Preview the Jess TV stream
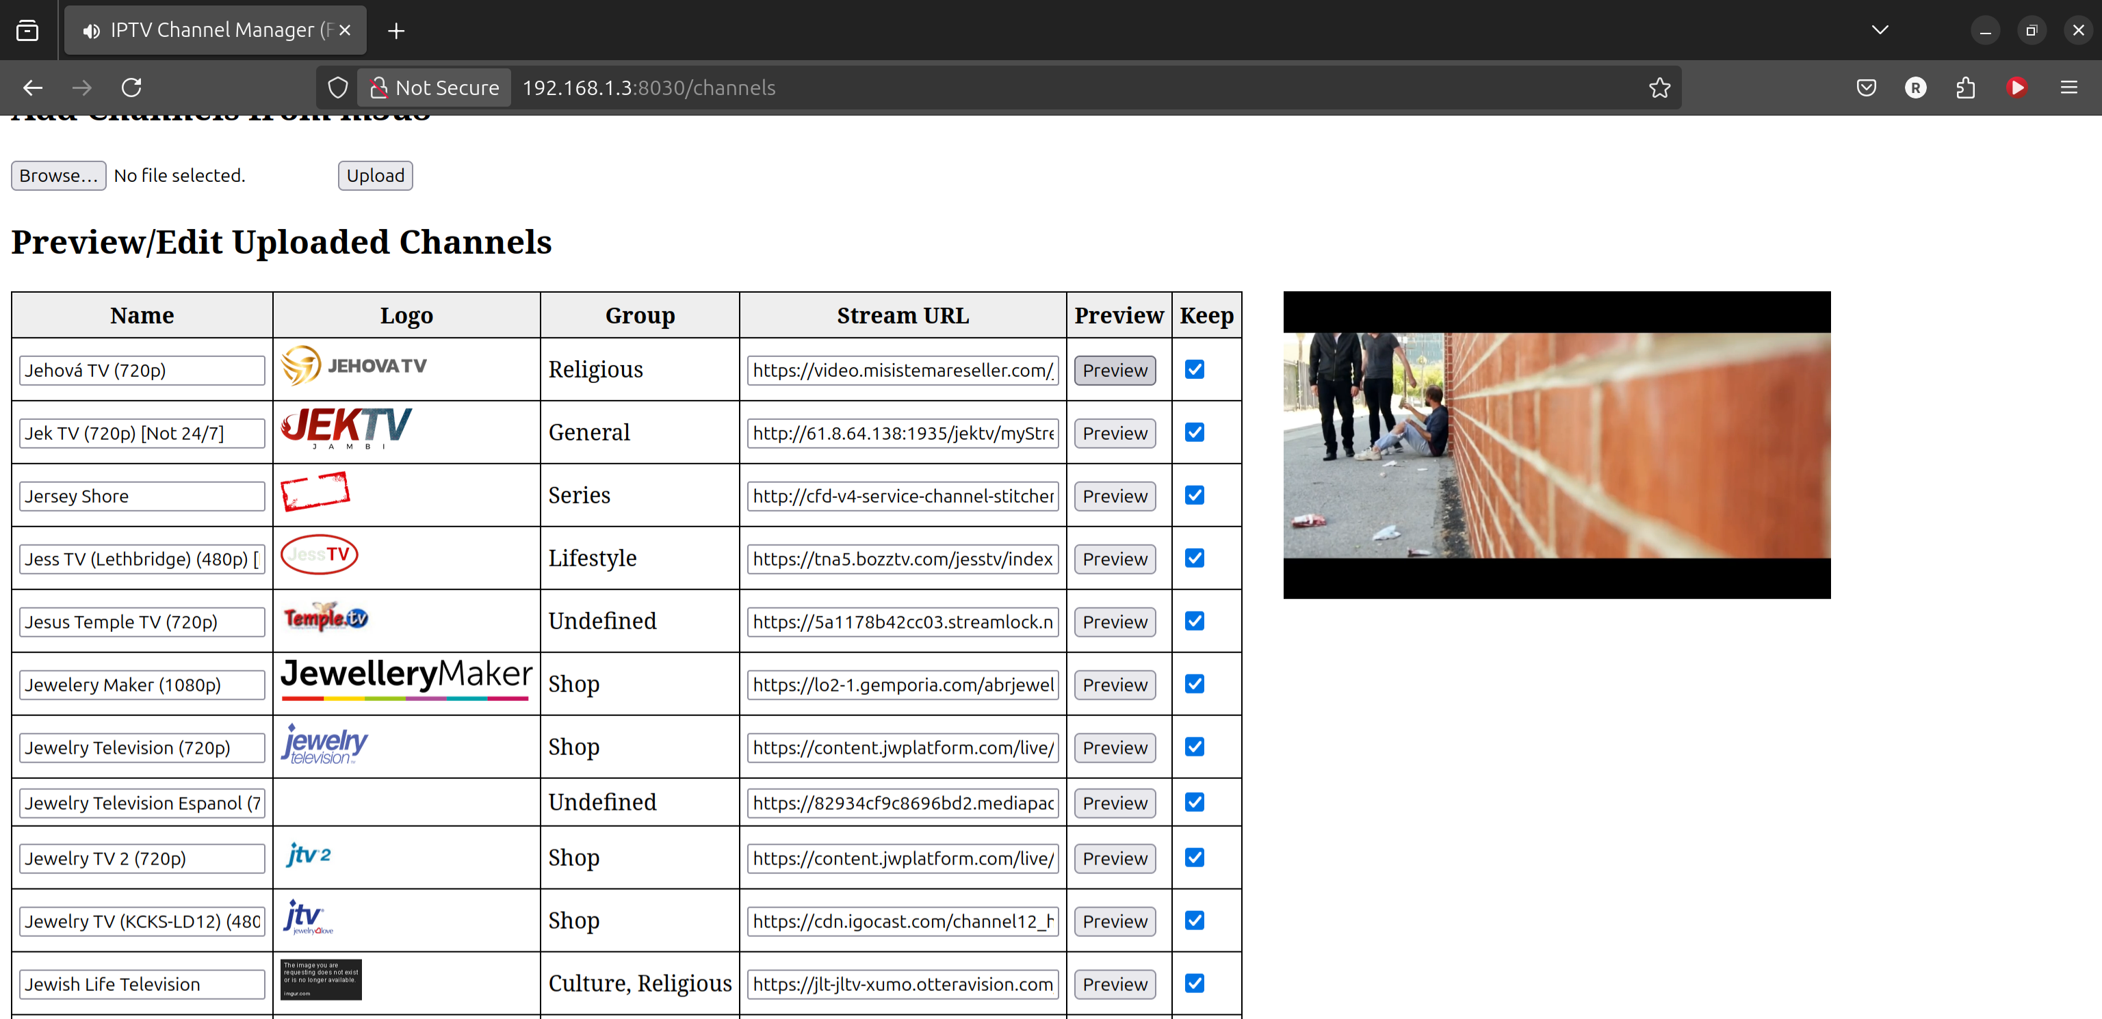This screenshot has width=2102, height=1019. point(1115,559)
